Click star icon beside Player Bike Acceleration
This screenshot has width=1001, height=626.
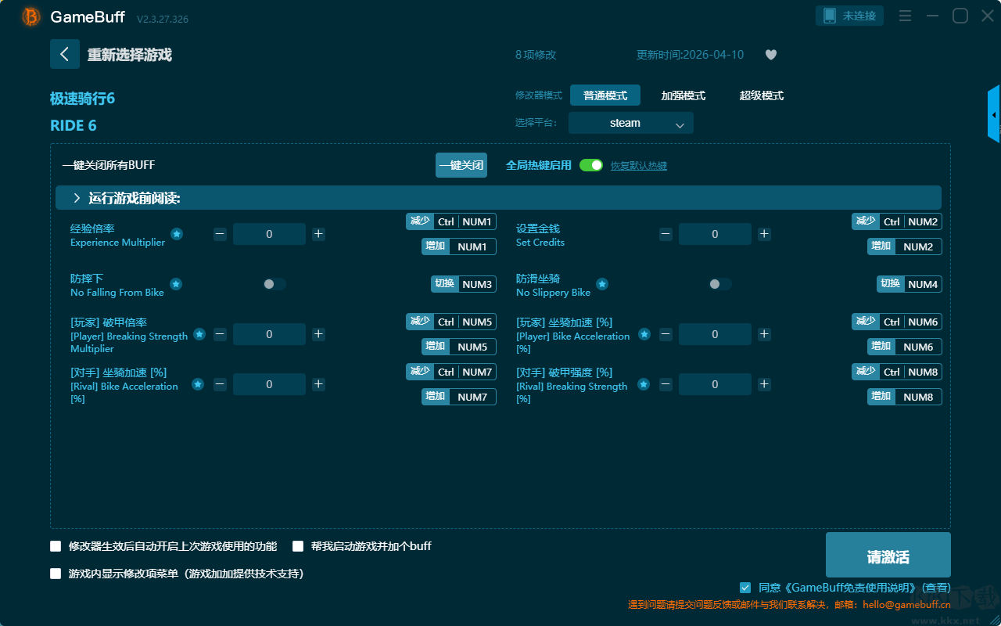tap(644, 334)
